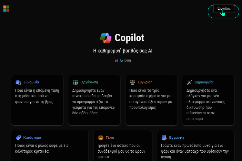242x161 pixels.
Task: Click the Εγγραφή document pen icon
Action: point(164,137)
